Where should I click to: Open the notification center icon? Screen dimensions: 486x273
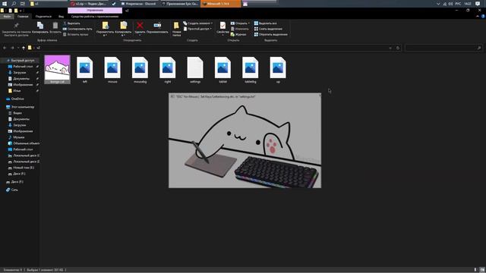(x=478, y=4)
